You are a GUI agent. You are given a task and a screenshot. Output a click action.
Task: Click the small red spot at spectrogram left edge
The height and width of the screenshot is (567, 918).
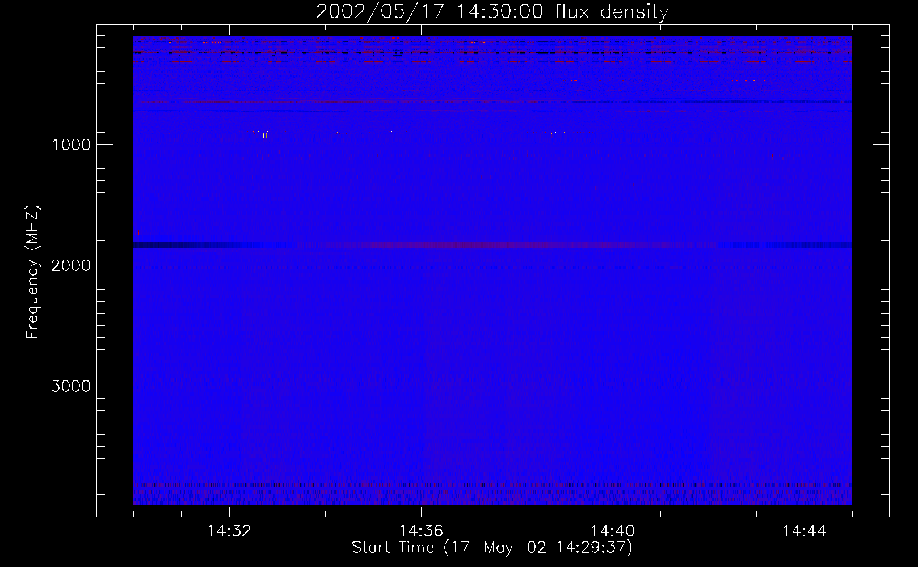click(139, 232)
